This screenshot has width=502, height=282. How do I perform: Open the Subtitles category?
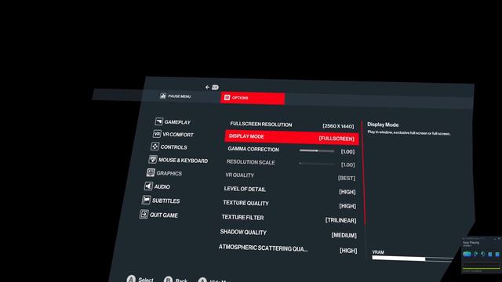tap(161, 201)
